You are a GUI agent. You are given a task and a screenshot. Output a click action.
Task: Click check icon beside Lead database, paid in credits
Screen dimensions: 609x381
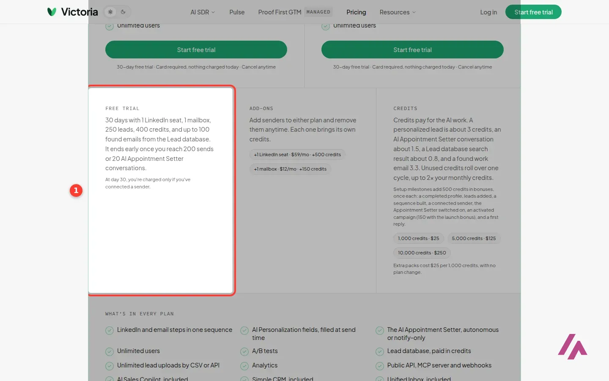[380, 352]
